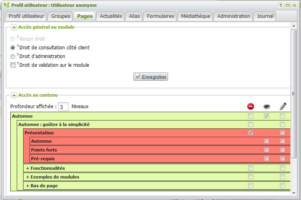The width and height of the screenshot is (301, 200).
Task: Click the red no-access column icon
Action: click(250, 107)
